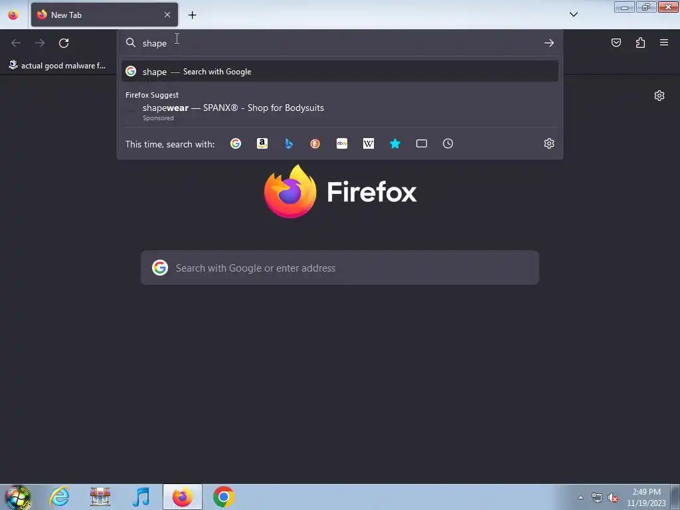Open Save to Pocket

[x=616, y=42]
